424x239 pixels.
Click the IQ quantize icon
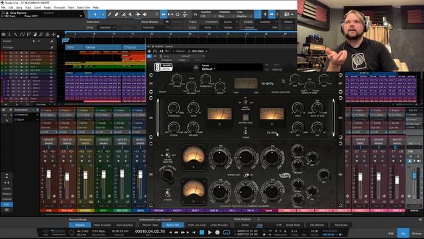point(195,15)
